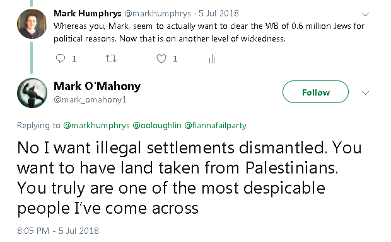Open Mark O'Mahony display name

97,86
